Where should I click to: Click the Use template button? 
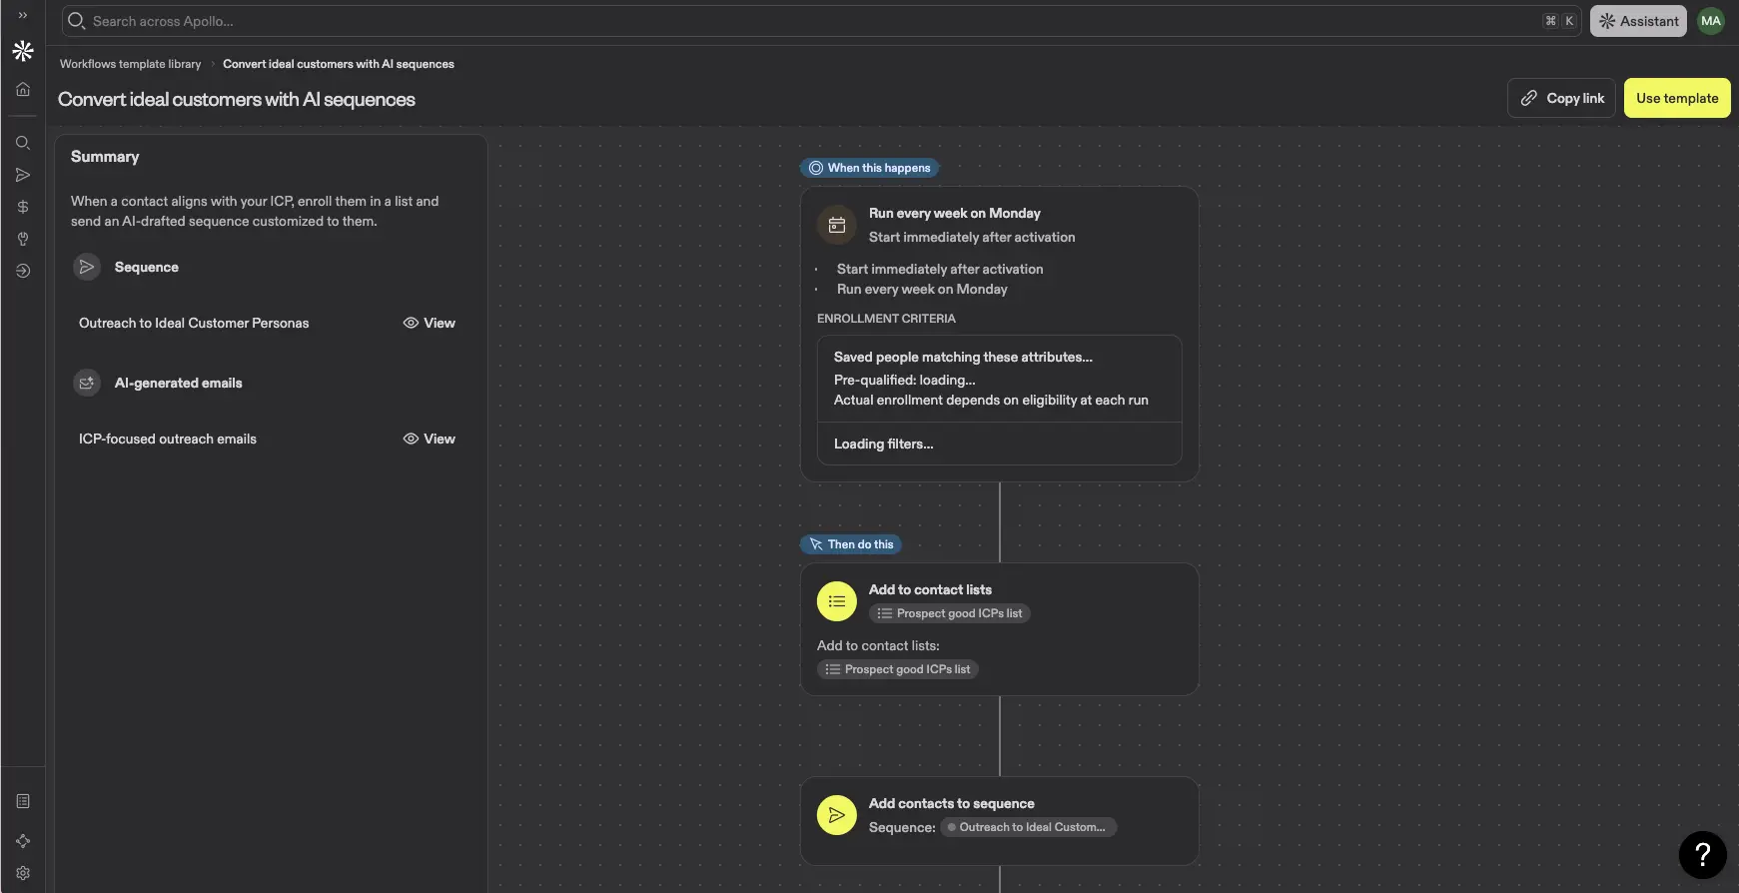1677,98
